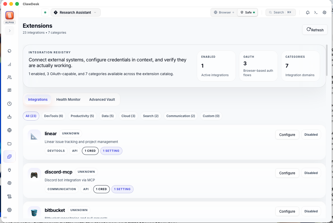Open the terminal icon in the top bar

316,12
